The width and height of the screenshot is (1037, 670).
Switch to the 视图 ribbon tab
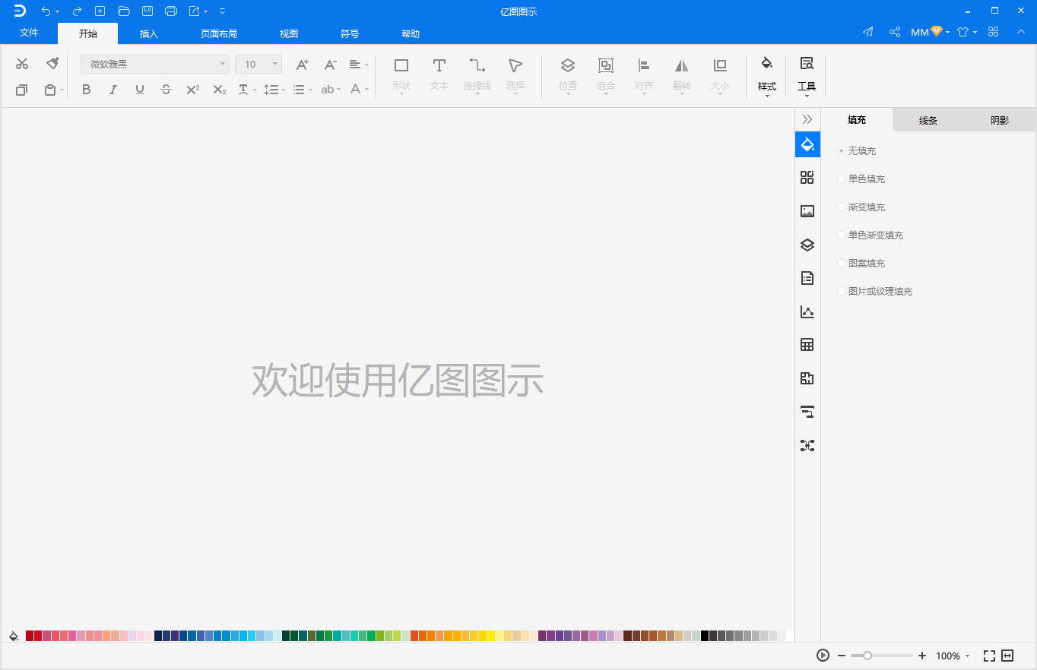(289, 33)
